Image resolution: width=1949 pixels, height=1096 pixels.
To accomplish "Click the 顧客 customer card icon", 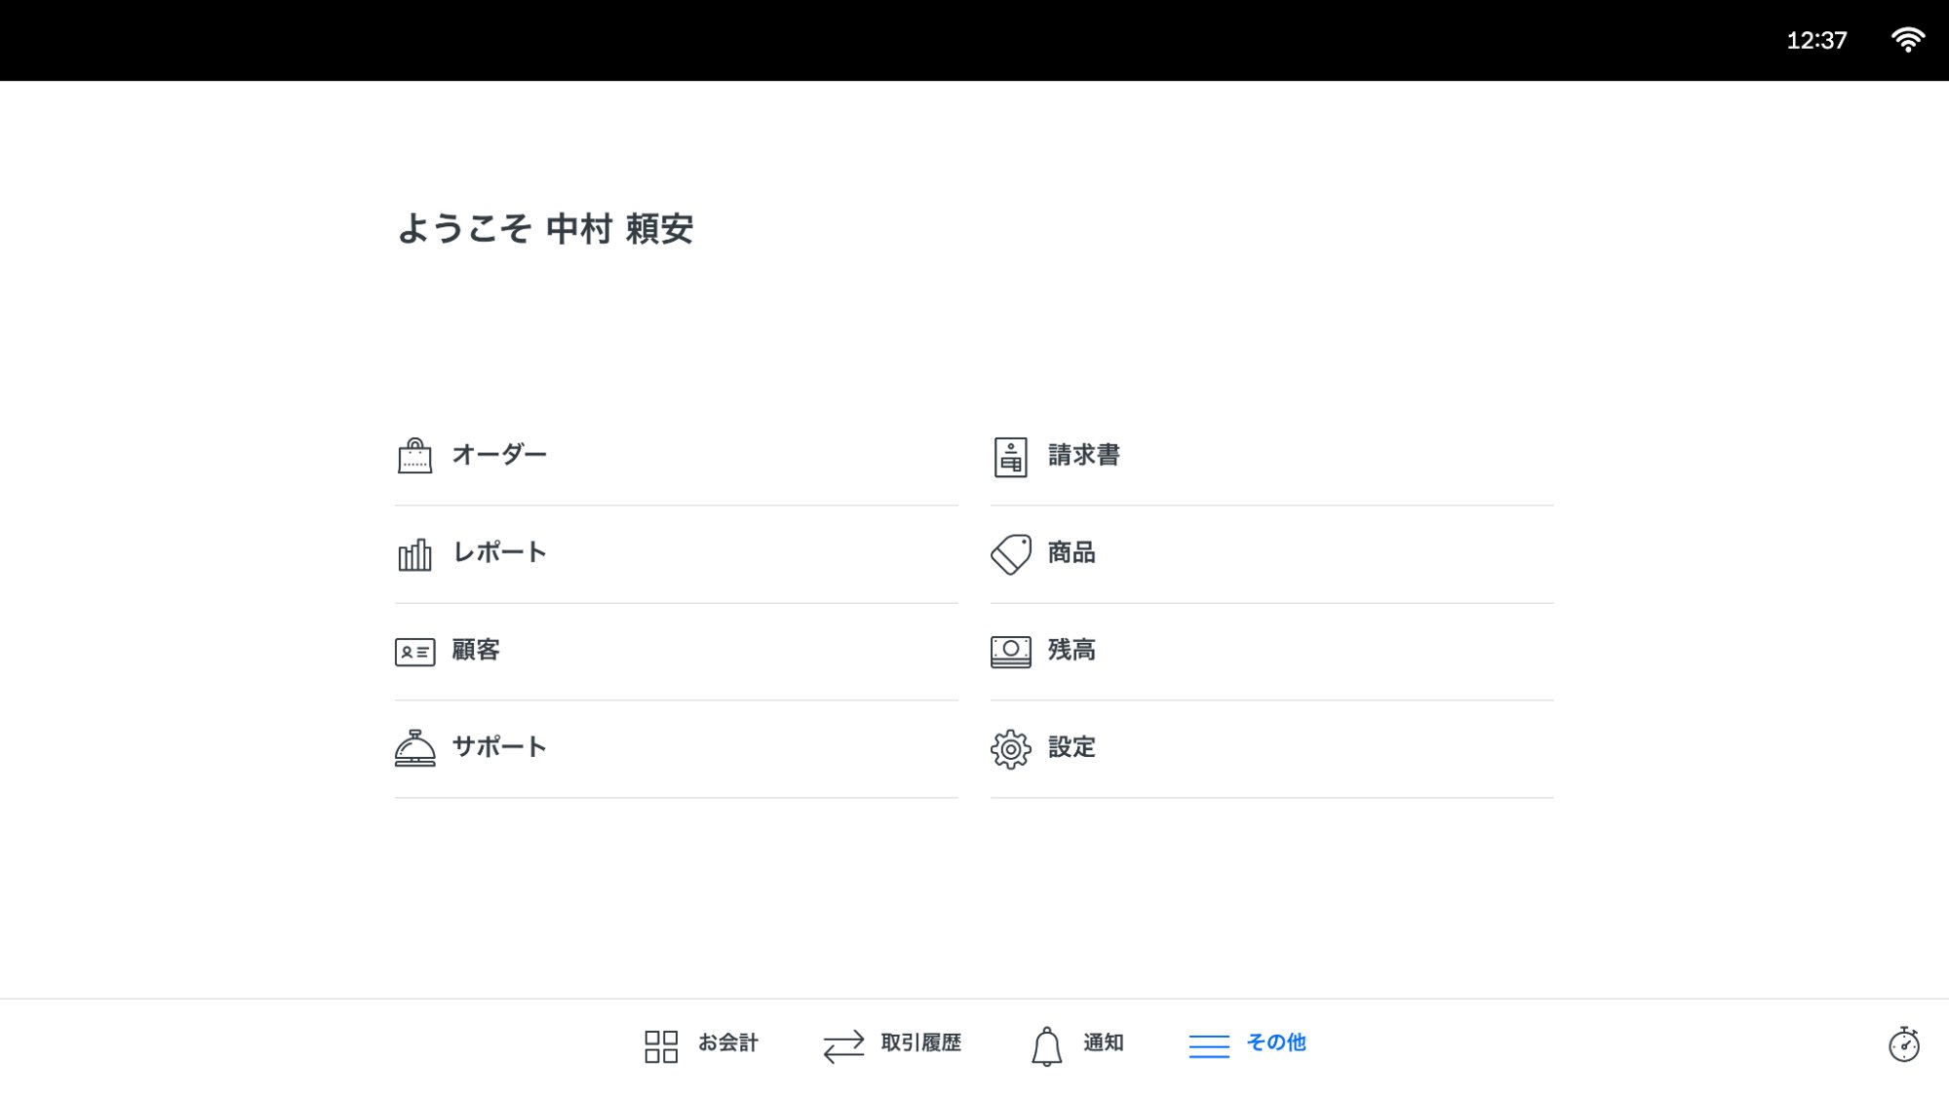I will click(x=416, y=650).
